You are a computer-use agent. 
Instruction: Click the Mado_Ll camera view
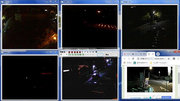[x=30, y=77]
